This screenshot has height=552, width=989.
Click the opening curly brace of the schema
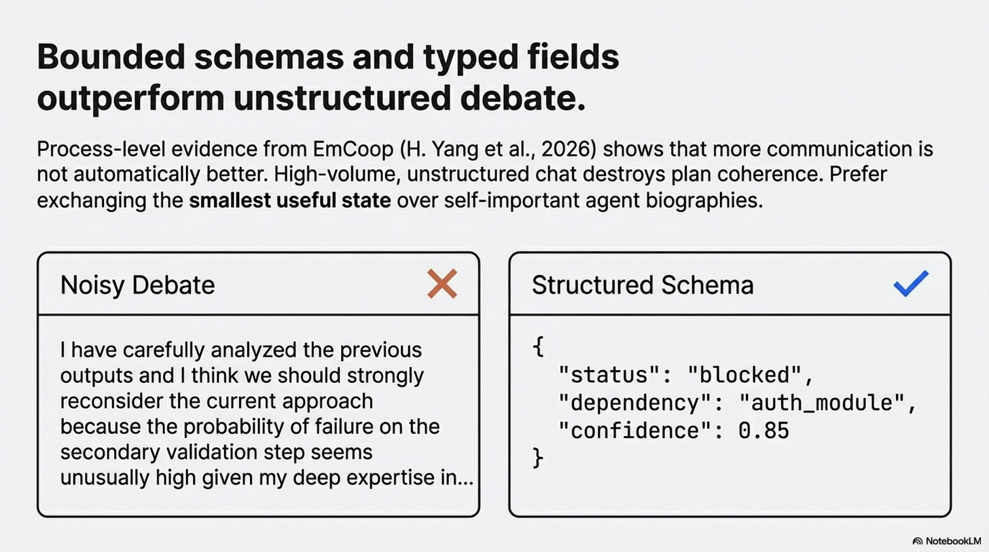click(538, 346)
